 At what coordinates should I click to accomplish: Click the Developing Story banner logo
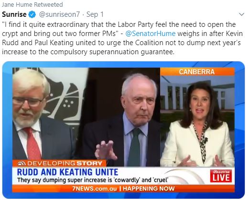pos(22,164)
